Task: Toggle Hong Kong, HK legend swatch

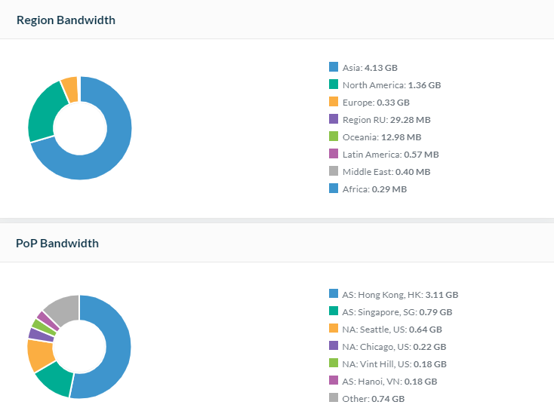Action: tap(334, 294)
